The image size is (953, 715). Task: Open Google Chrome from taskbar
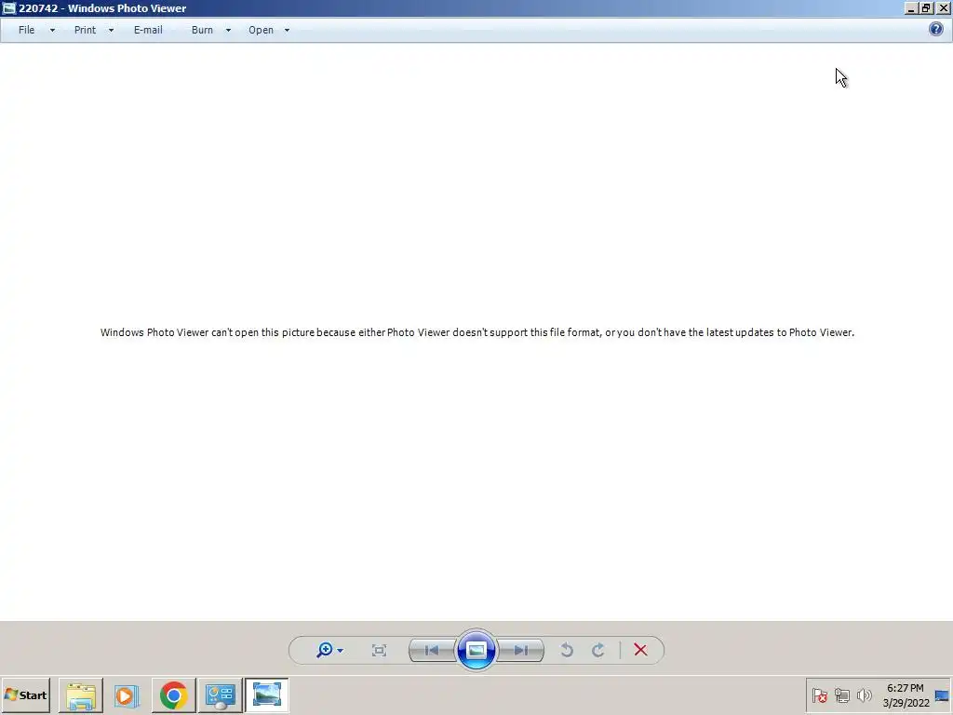tap(173, 695)
